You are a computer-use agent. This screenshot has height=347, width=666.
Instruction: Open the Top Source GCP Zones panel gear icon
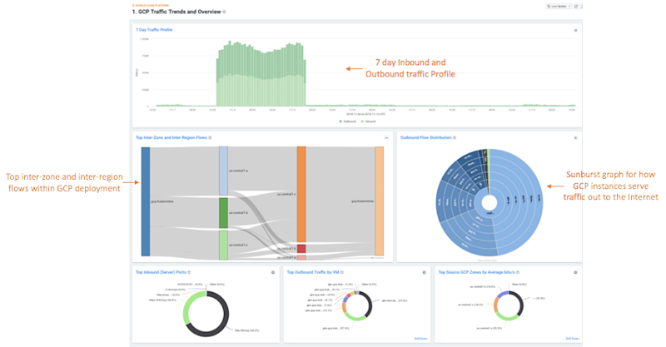[575, 273]
